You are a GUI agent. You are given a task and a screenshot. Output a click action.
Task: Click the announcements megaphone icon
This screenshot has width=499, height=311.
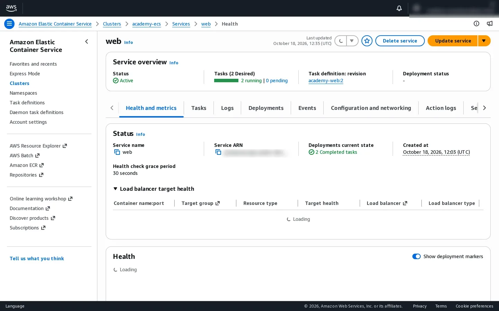(490, 23)
